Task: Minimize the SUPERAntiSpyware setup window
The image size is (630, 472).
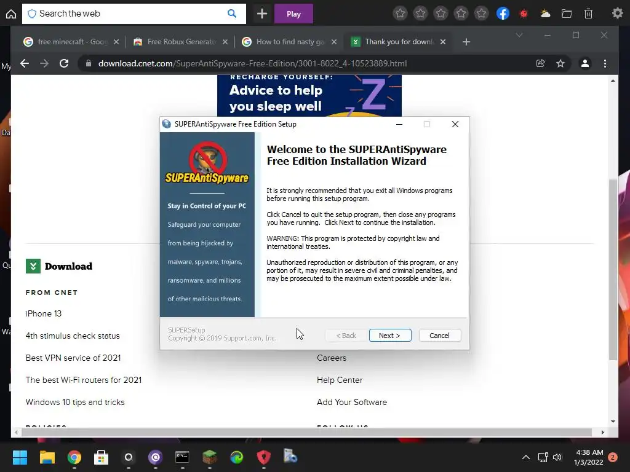Action: (x=399, y=124)
